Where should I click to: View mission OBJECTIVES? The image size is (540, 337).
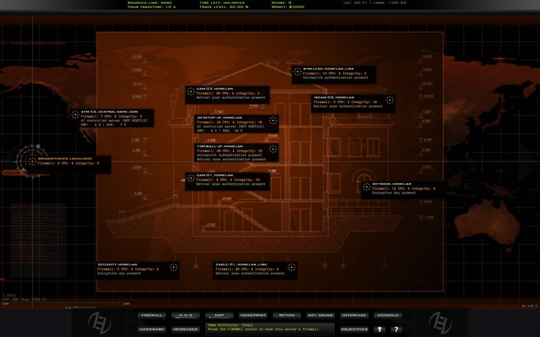coord(354,329)
